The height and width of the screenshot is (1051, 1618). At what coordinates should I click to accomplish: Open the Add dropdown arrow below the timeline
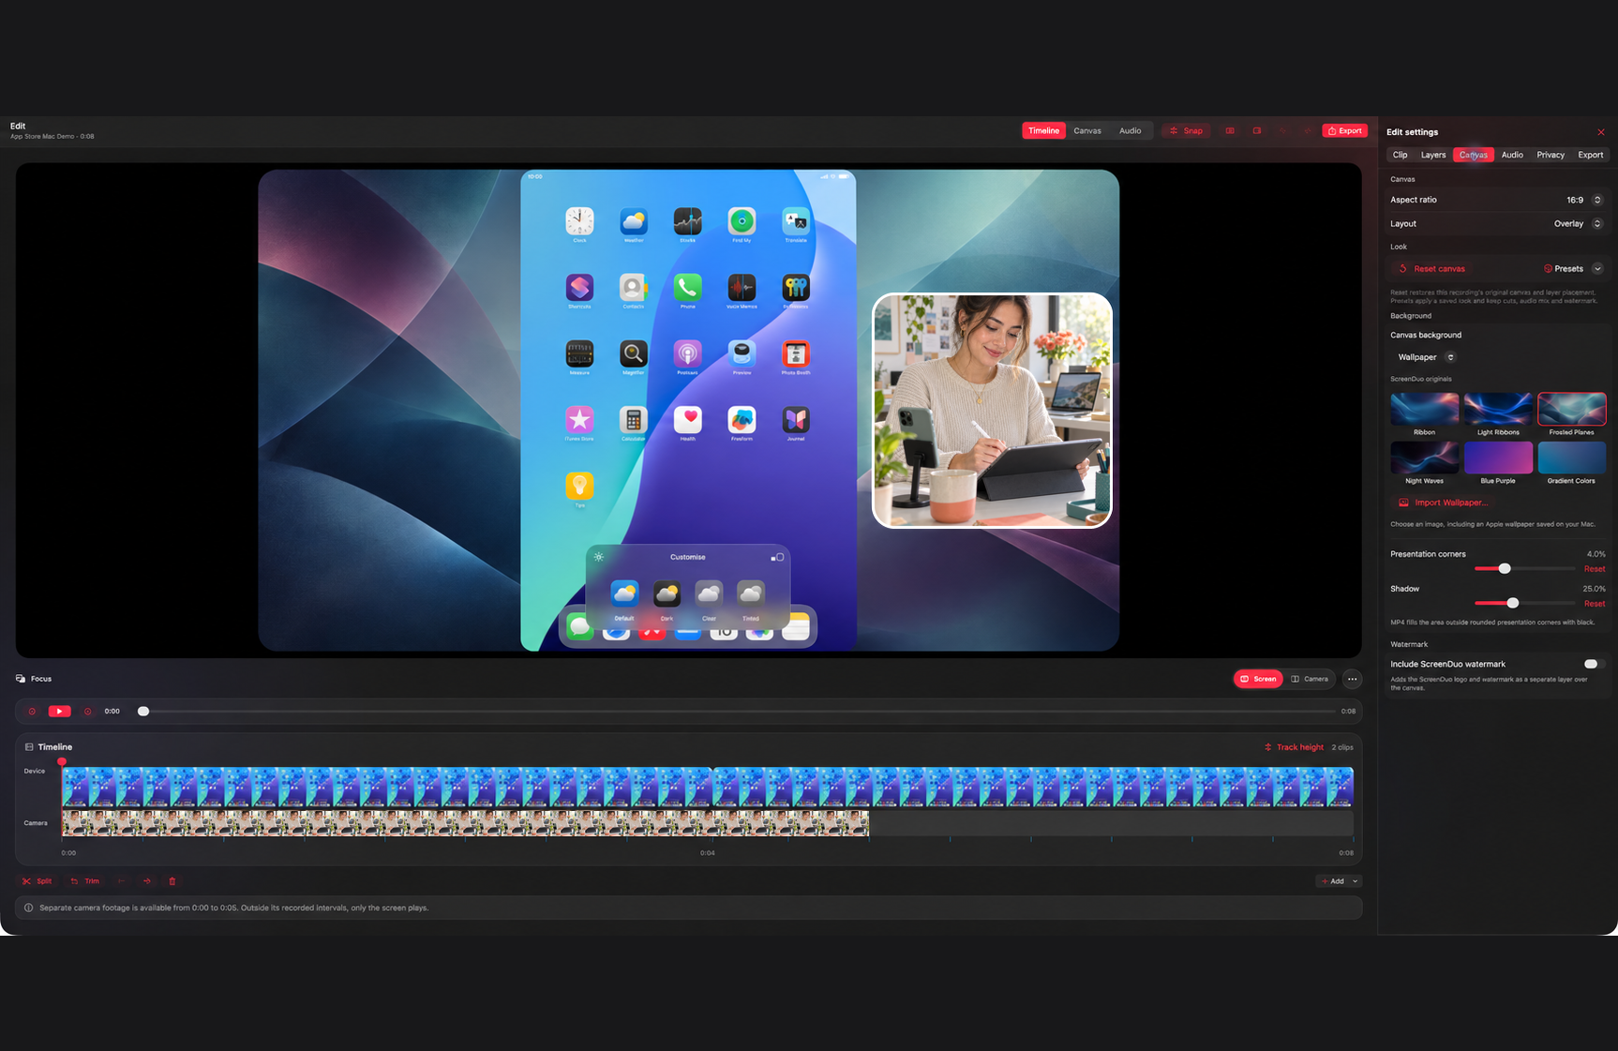tap(1355, 881)
